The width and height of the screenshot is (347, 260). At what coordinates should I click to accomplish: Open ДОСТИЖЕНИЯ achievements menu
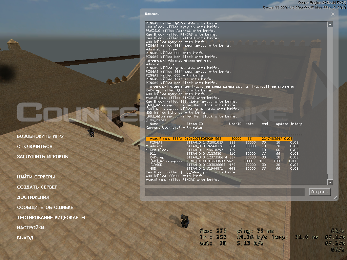tap(33, 197)
